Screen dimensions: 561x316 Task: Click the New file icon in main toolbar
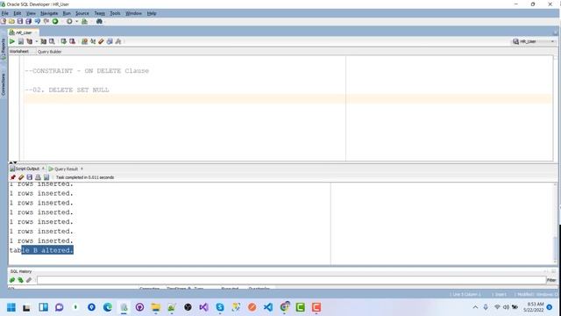click(x=4, y=21)
